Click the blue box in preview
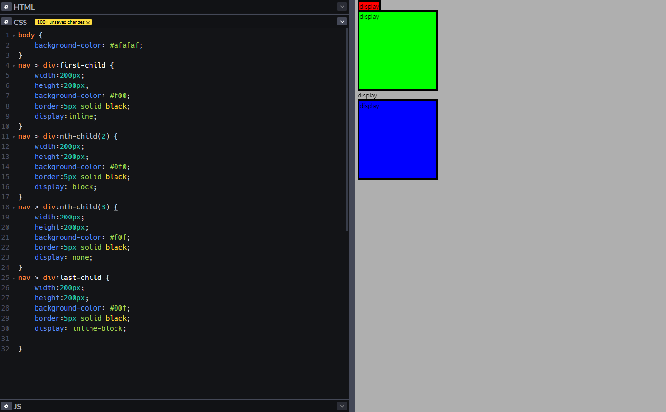666x412 pixels. click(398, 140)
